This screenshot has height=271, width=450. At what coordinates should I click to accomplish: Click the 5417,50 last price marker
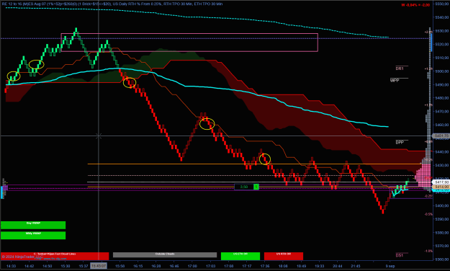(441, 182)
